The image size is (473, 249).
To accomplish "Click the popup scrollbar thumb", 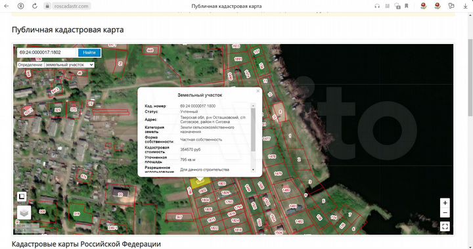I will 253,130.
